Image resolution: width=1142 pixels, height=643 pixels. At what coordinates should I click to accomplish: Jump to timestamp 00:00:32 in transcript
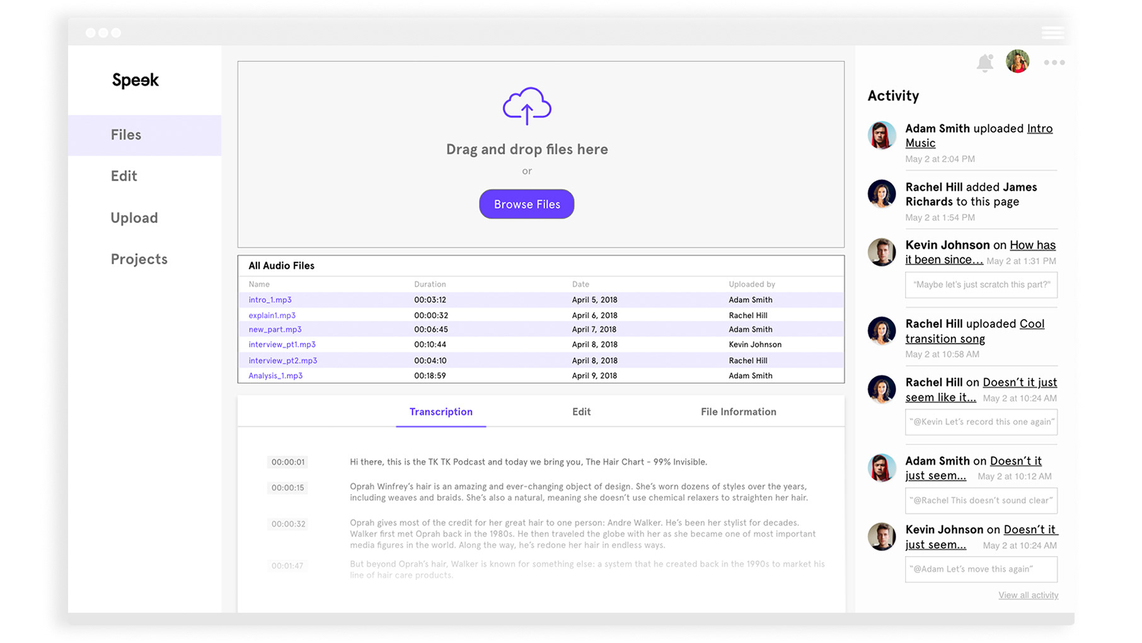[x=288, y=524]
